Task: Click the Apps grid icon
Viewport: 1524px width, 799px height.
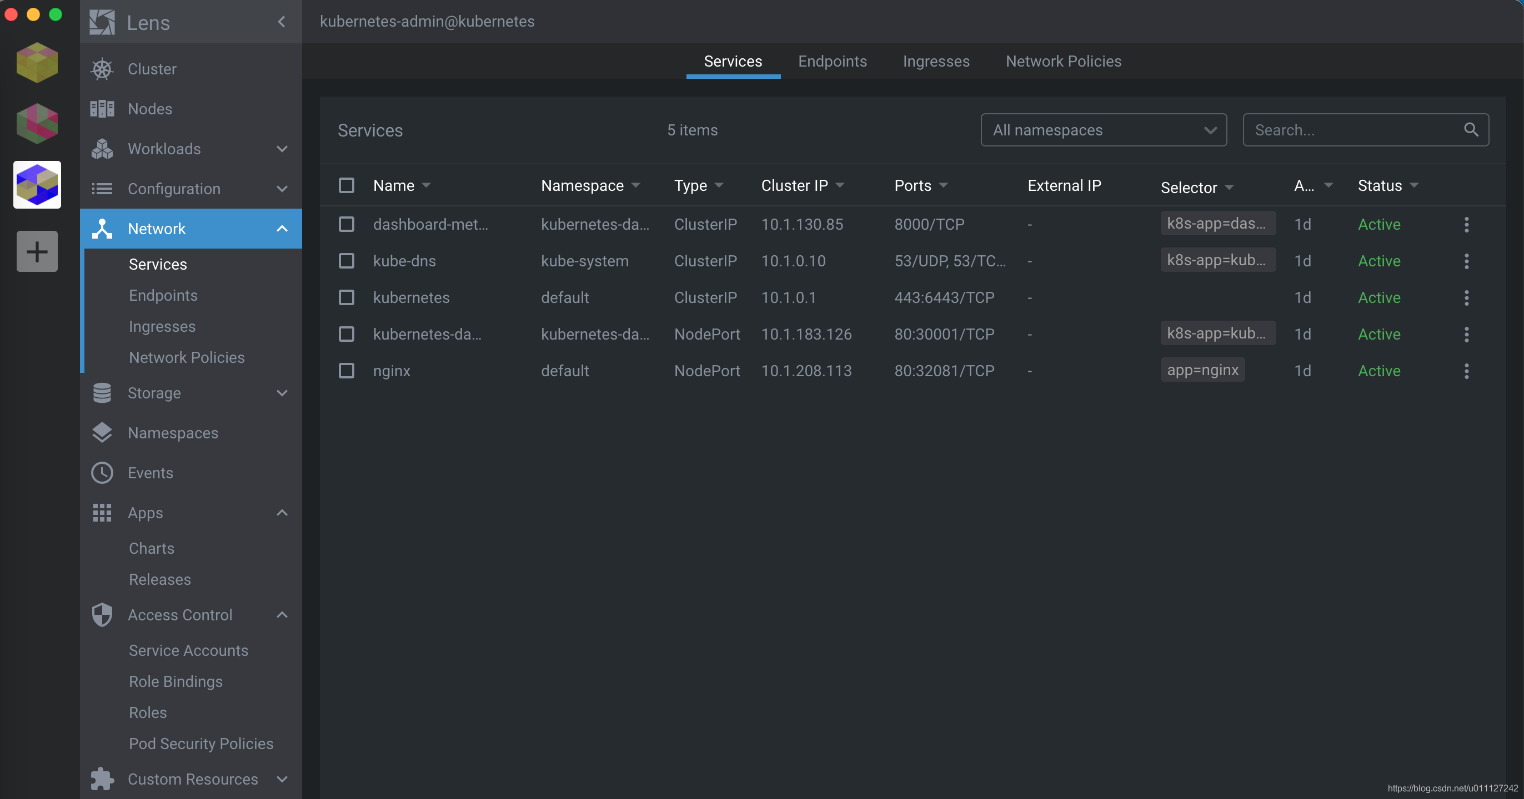Action: [102, 513]
